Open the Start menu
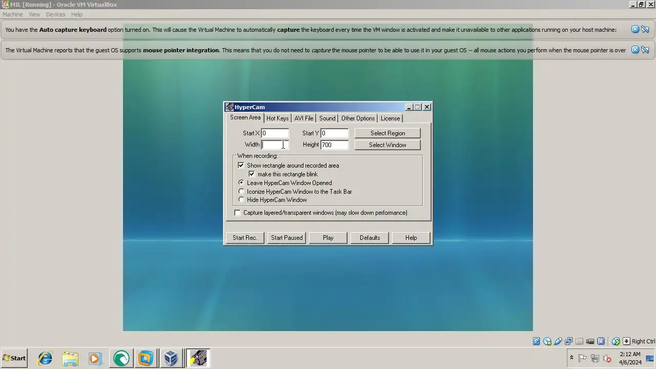656x369 pixels. click(14, 358)
